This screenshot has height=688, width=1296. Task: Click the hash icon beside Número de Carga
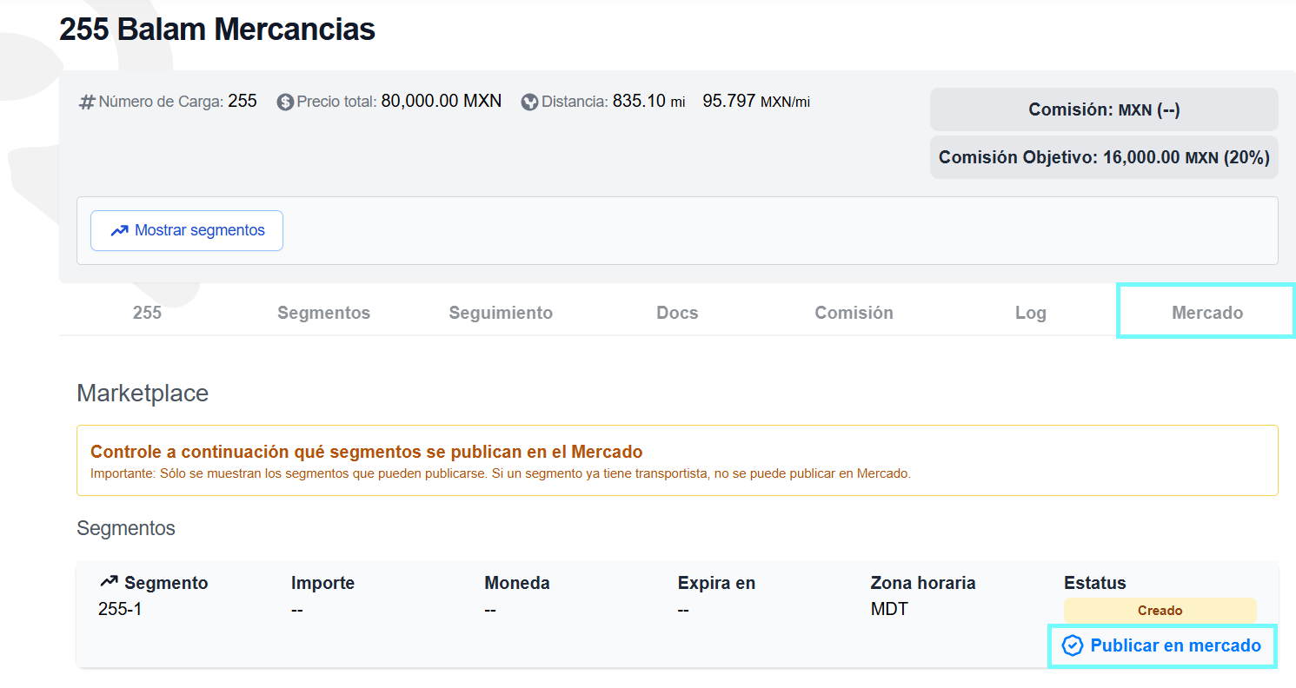87,102
